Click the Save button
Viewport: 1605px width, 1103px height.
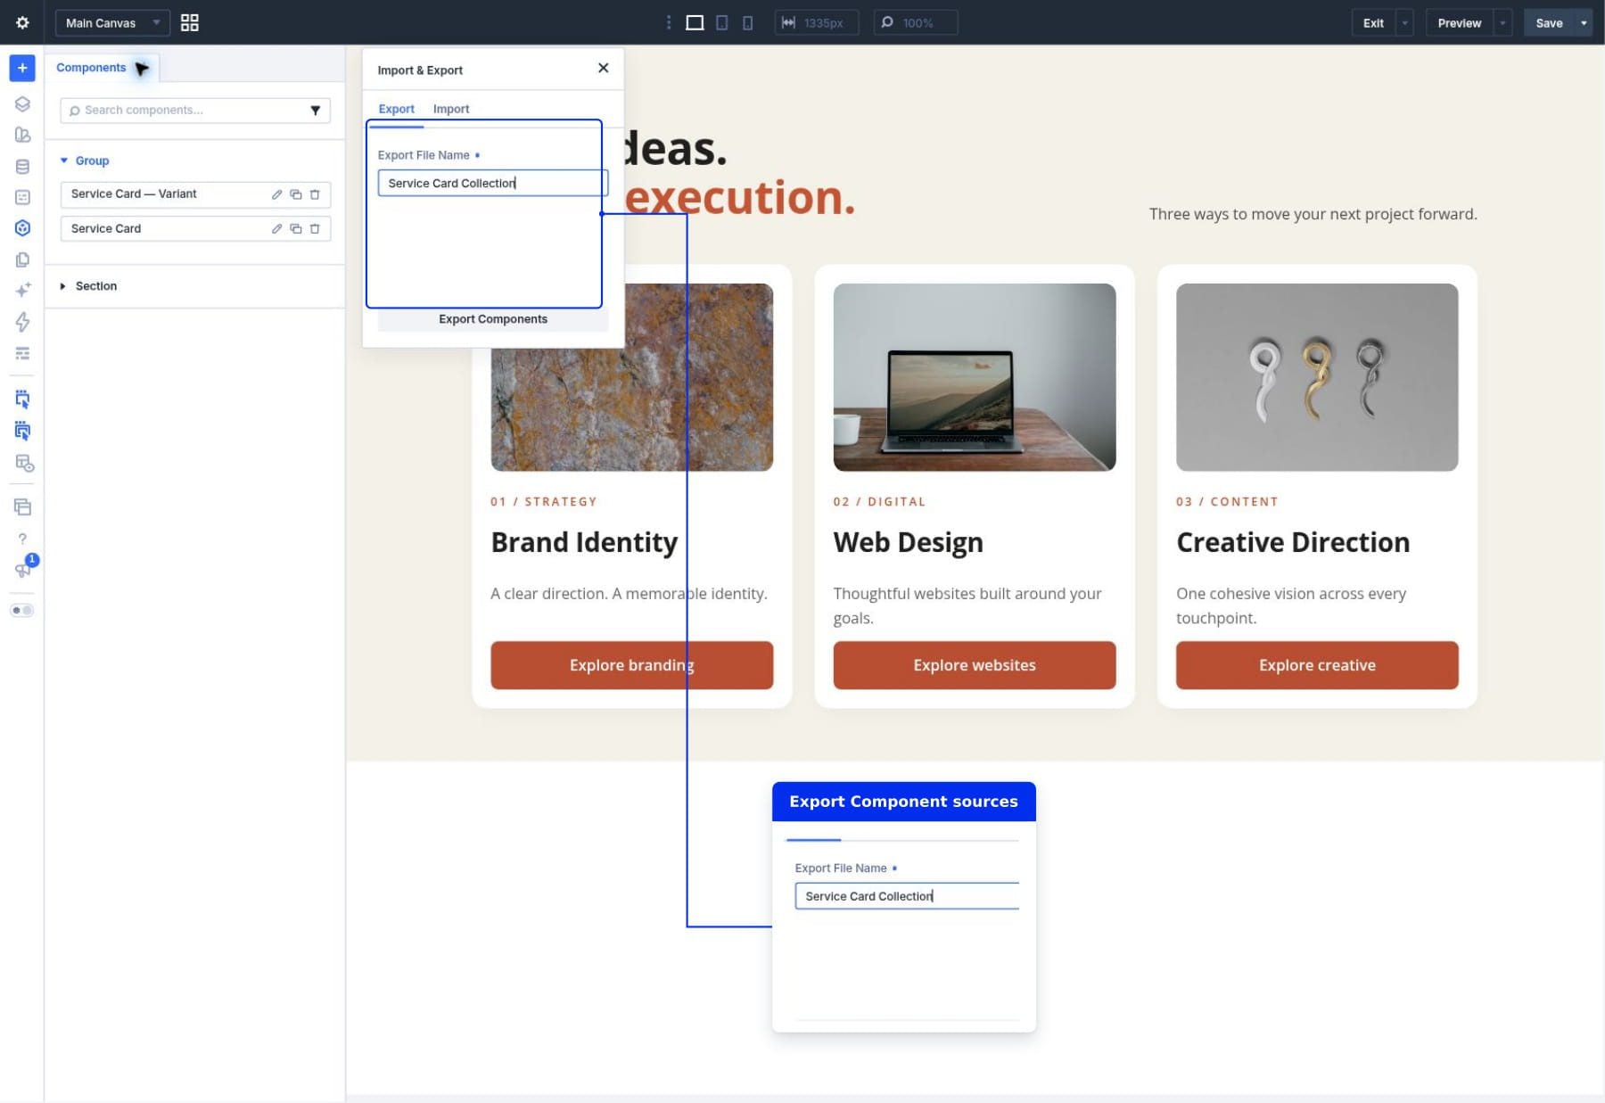1549,22
